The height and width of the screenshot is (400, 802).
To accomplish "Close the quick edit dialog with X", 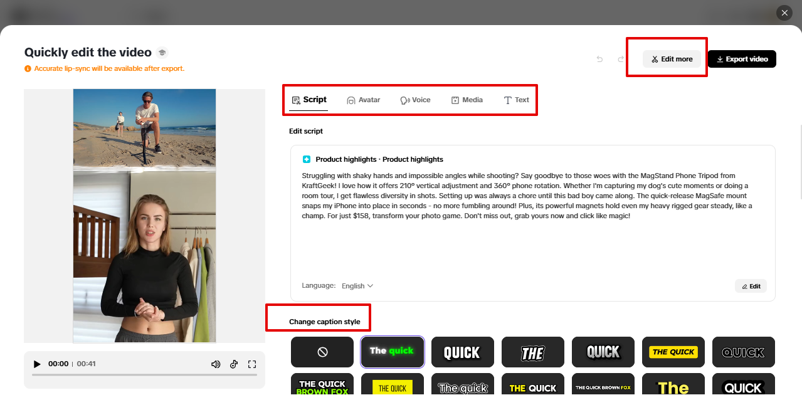I will 784,13.
